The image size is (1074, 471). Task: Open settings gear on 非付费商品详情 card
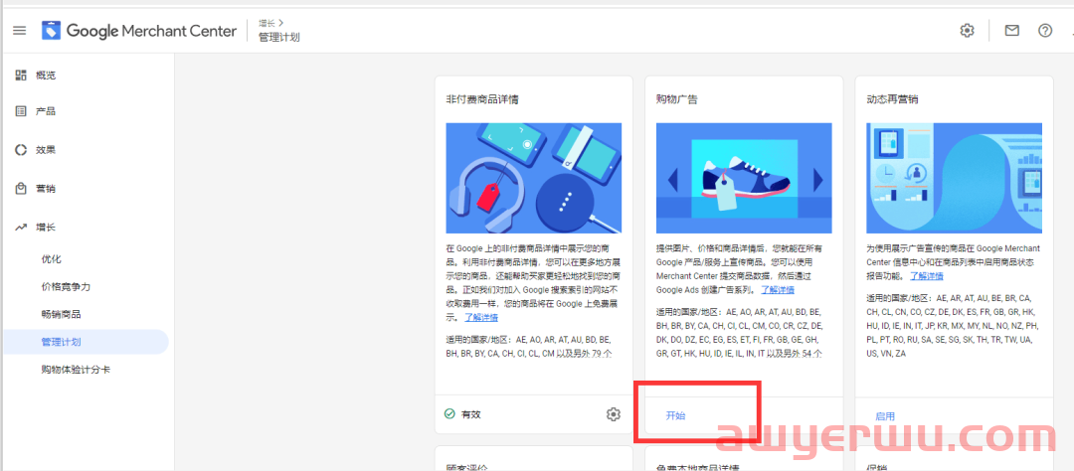[x=613, y=414]
